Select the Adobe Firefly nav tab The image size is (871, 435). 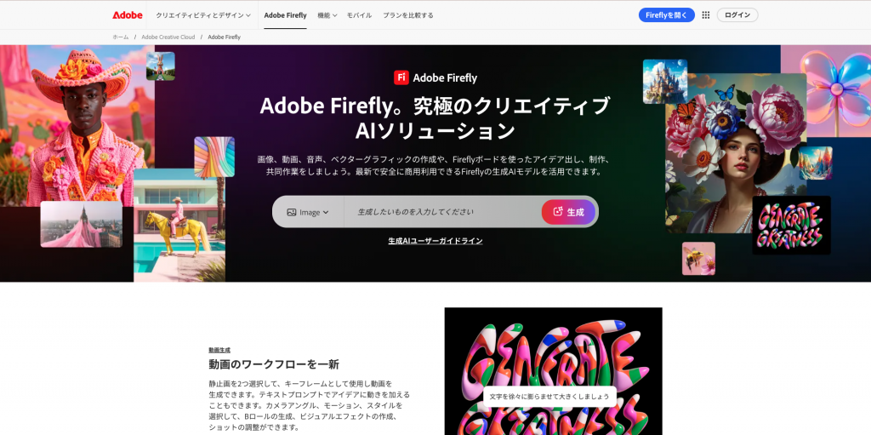(x=285, y=15)
